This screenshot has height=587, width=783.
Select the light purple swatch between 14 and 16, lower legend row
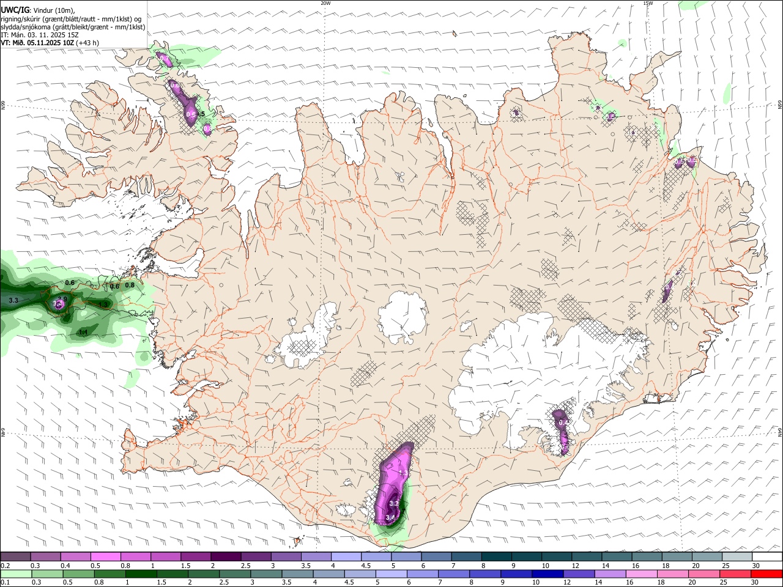[x=609, y=574]
